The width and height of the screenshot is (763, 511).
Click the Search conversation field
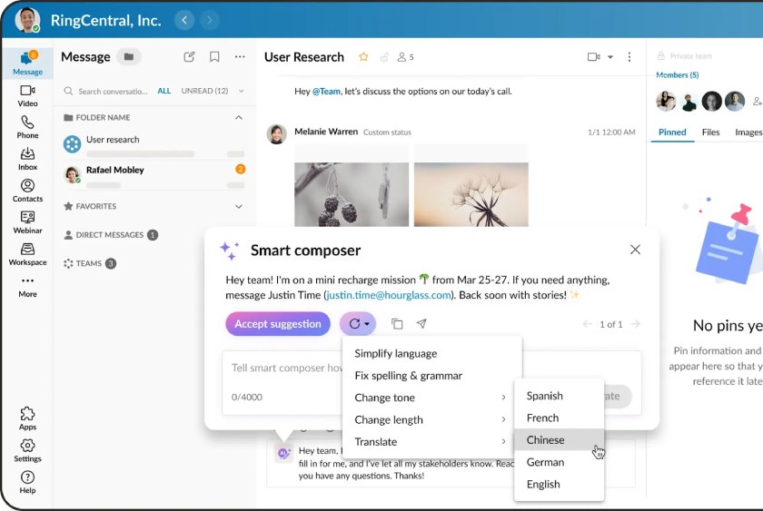(x=106, y=91)
